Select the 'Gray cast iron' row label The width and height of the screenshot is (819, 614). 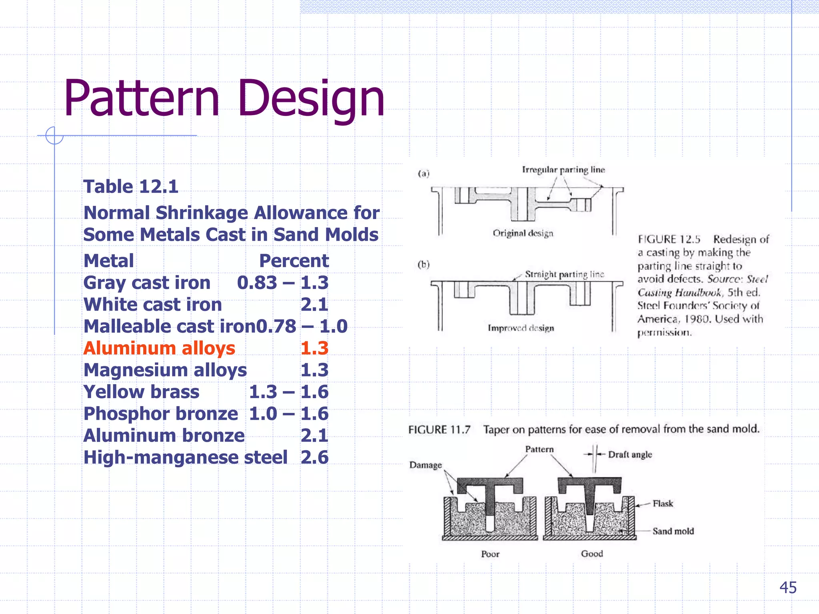pyautogui.click(x=147, y=283)
